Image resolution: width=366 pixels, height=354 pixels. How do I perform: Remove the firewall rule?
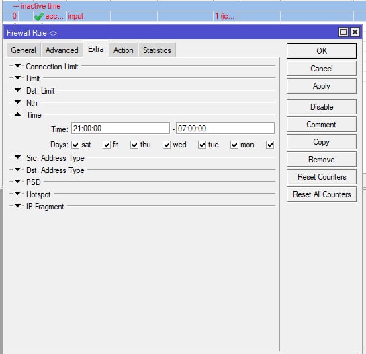click(322, 160)
